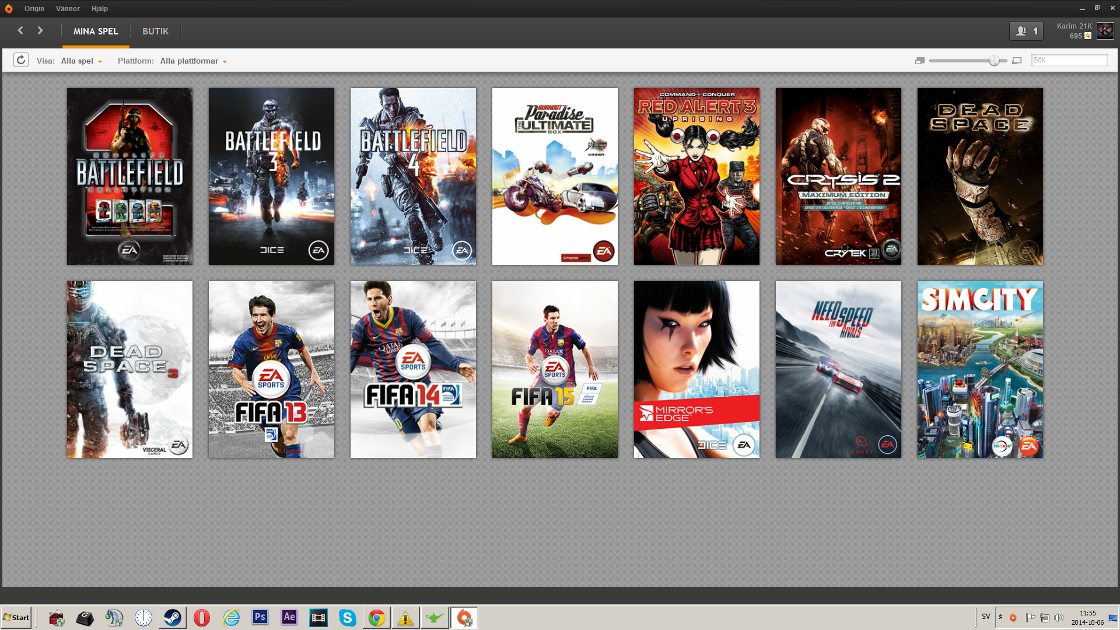Select the FIFA 14 game cover
Screen dimensions: 1120x630
[413, 369]
